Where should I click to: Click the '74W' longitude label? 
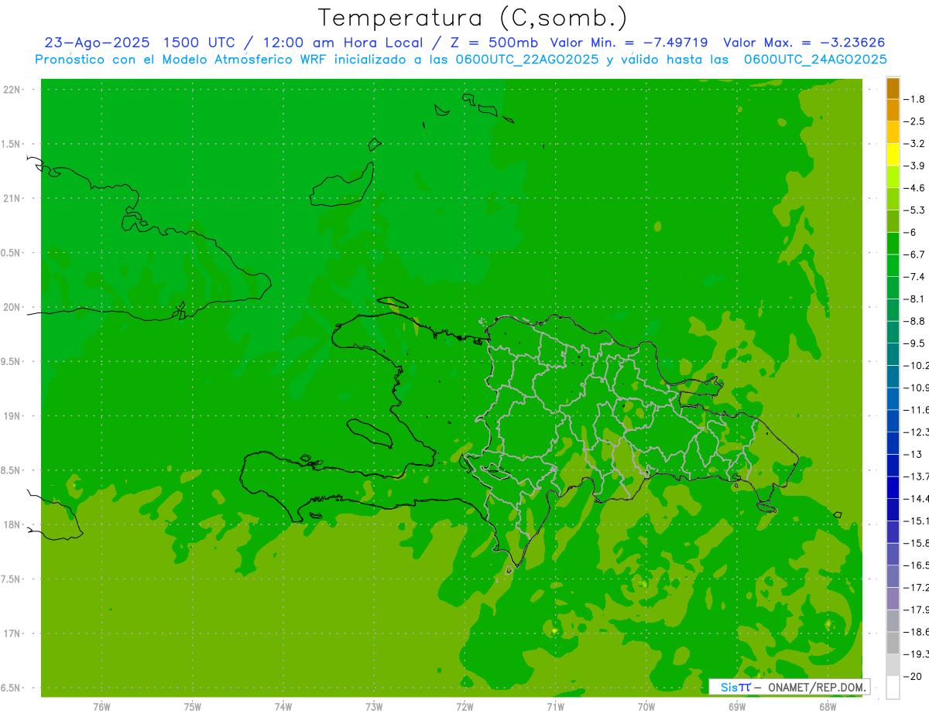pyautogui.click(x=283, y=706)
